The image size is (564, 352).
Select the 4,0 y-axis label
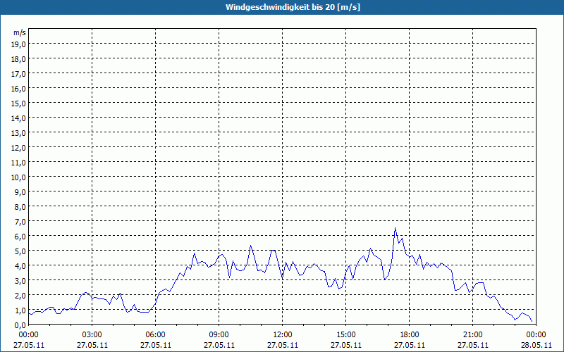tap(21, 266)
